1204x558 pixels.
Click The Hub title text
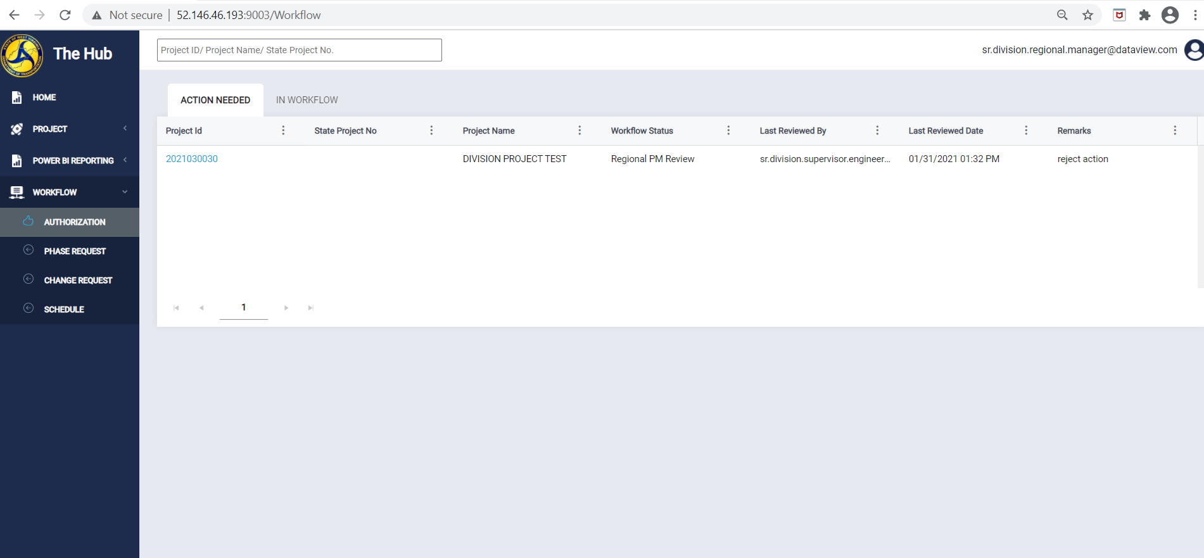(x=83, y=54)
